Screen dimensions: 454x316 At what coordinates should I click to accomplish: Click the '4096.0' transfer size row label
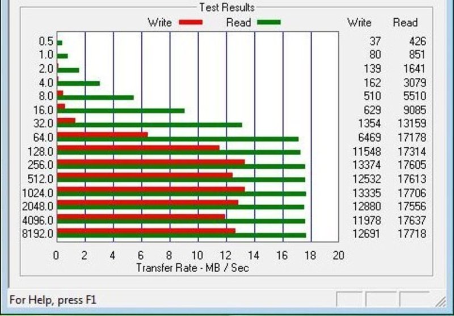click(37, 221)
